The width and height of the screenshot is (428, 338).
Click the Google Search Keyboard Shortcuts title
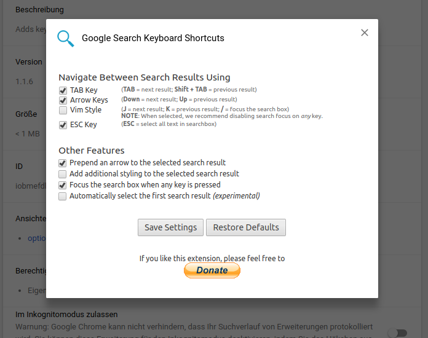153,38
